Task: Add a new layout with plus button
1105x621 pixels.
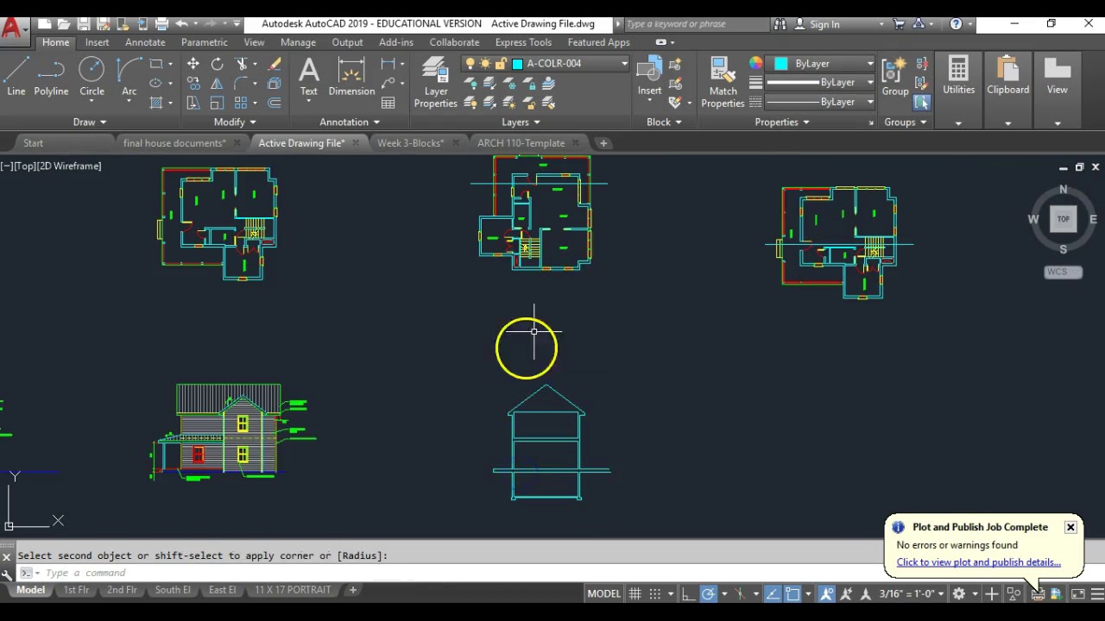Action: [x=352, y=590]
